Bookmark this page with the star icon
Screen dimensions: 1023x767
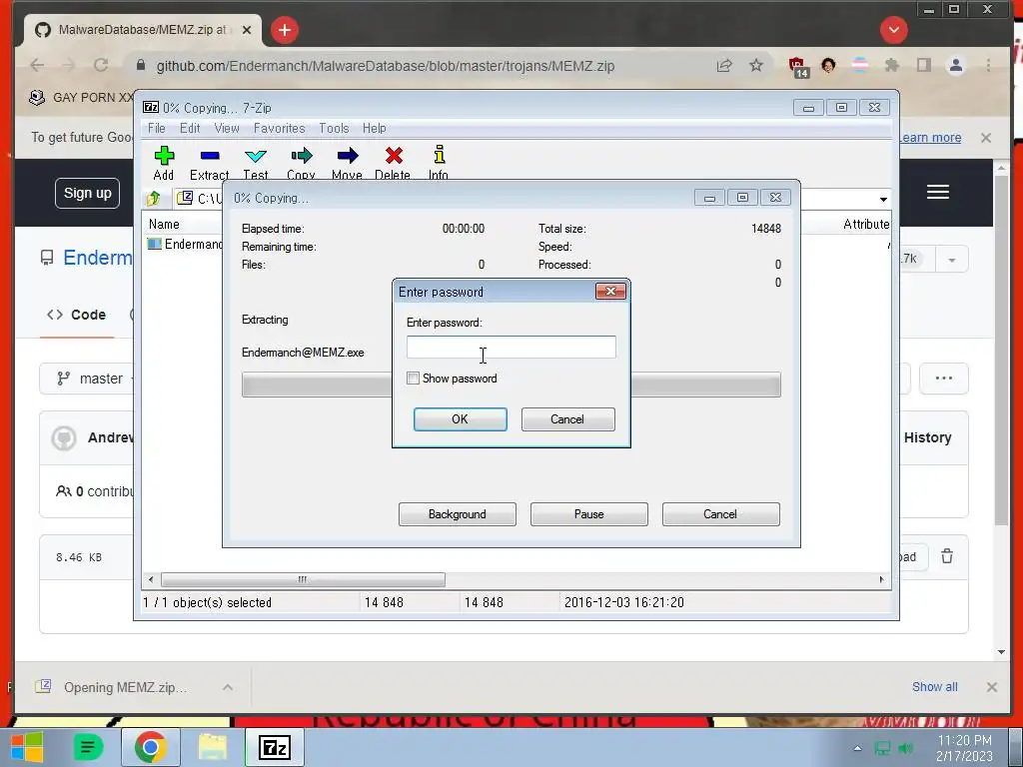tap(755, 65)
